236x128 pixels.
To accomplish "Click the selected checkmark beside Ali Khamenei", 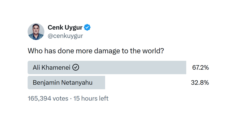I will click(76, 68).
